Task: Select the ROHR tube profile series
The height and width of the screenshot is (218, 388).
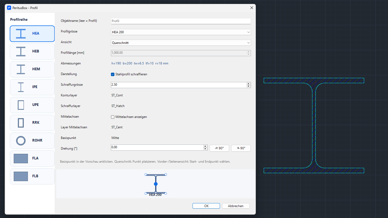Action: click(32, 141)
